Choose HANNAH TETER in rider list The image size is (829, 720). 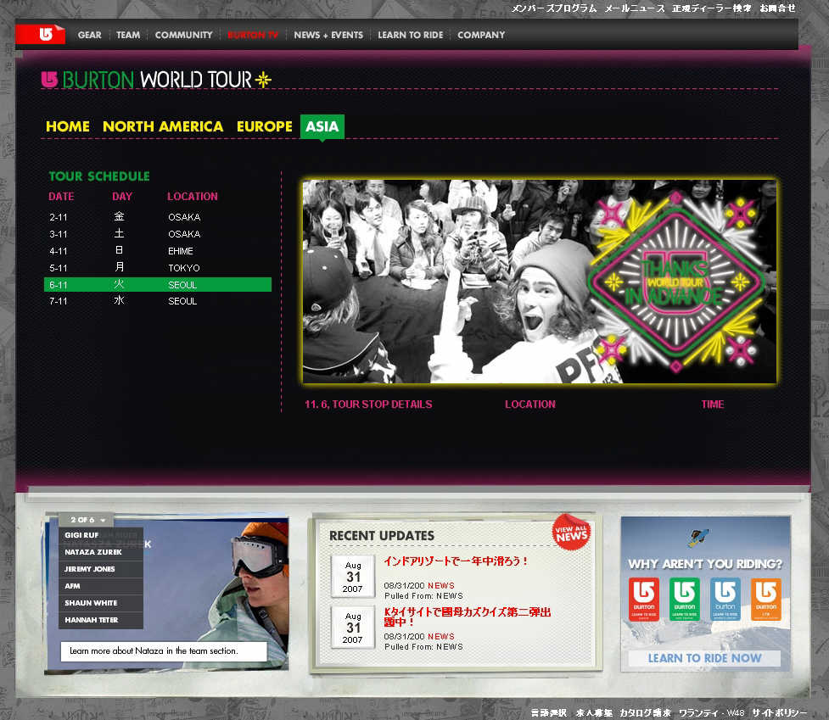click(100, 620)
